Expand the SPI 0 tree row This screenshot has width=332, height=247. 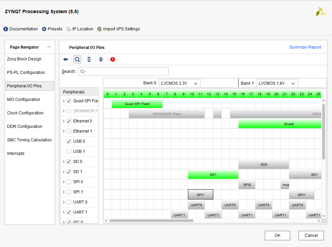[x=63, y=182]
